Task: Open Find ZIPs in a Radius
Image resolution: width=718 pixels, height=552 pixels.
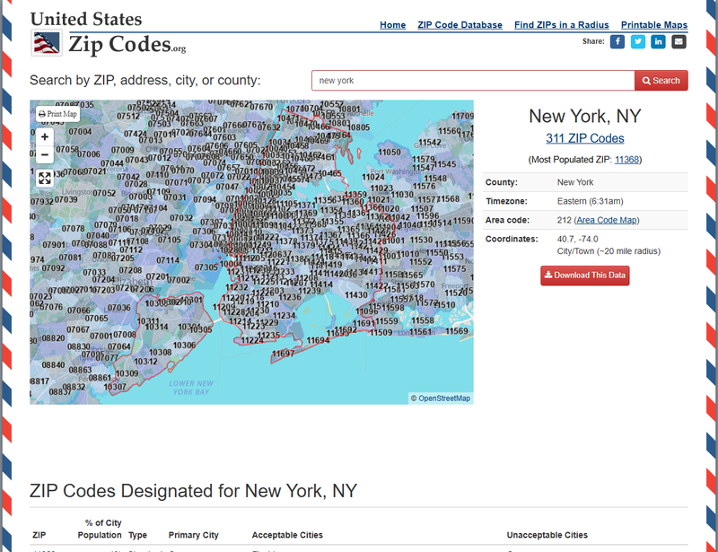Action: point(562,25)
